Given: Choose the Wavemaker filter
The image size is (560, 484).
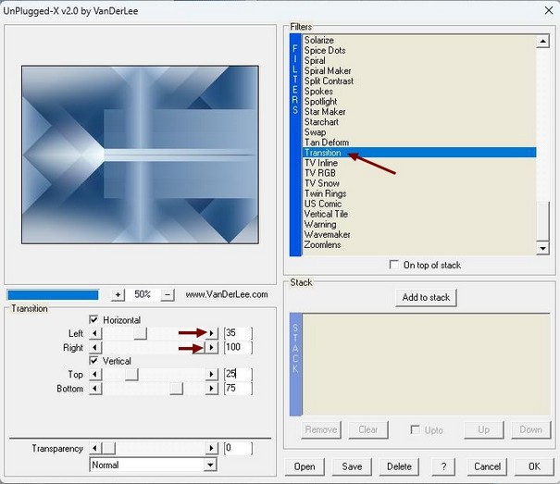Looking at the screenshot, I should click(x=326, y=234).
